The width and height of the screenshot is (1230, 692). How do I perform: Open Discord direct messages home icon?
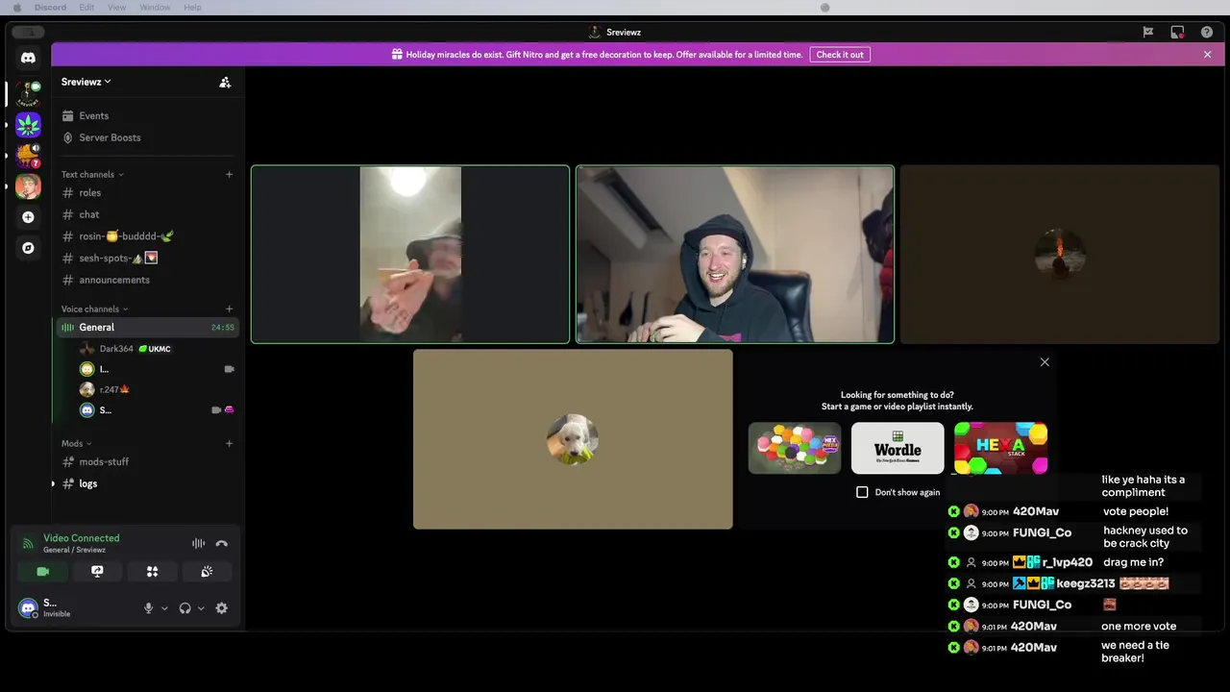point(28,58)
